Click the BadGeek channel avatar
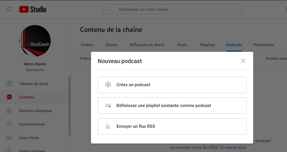This screenshot has width=287, height=152. pos(35,41)
